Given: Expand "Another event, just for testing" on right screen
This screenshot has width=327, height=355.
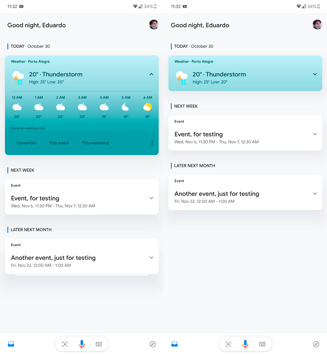Looking at the screenshot, I should pos(315,194).
